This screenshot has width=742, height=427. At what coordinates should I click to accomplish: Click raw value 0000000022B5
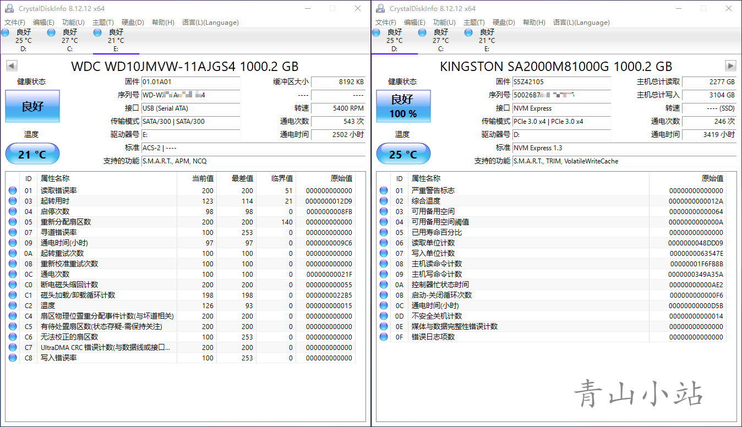(x=329, y=295)
